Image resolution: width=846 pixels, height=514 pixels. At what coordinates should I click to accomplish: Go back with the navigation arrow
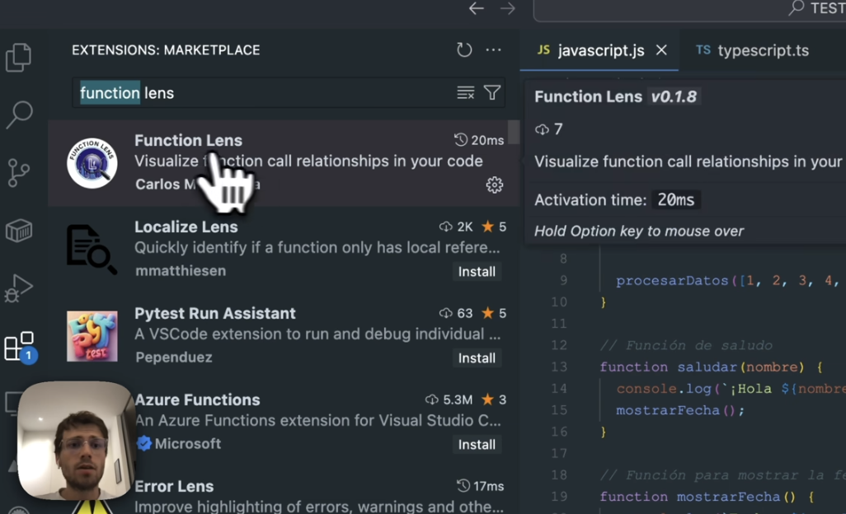[476, 8]
